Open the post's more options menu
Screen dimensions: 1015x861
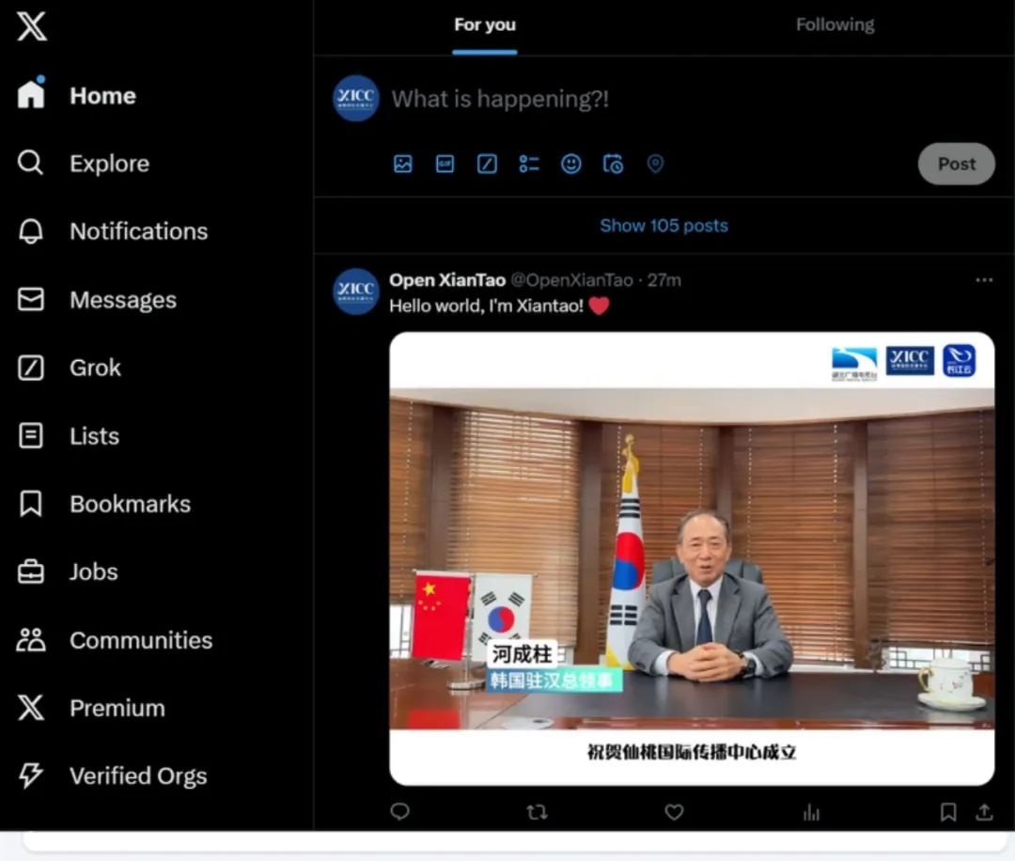coord(984,280)
